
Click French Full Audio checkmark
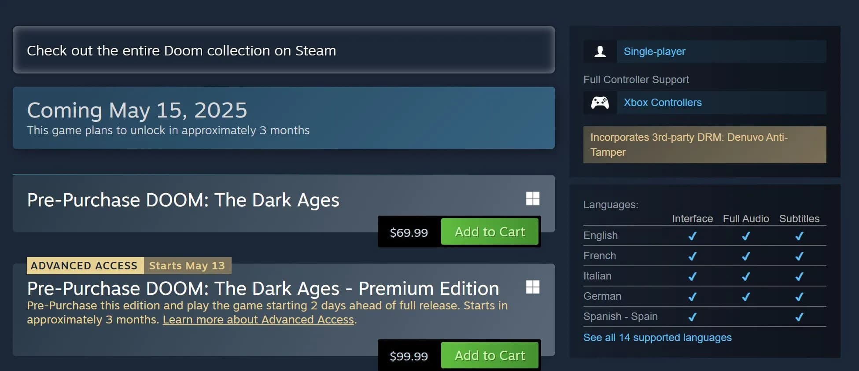pos(745,256)
